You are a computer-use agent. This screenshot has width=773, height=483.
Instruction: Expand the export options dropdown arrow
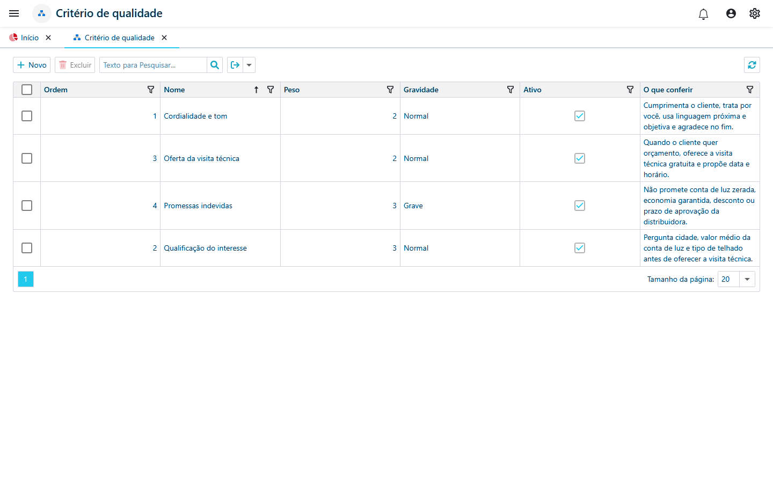tap(249, 65)
